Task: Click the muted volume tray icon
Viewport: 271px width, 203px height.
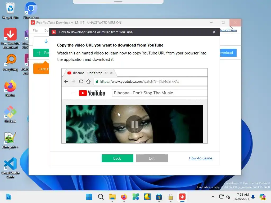Action: click(228, 197)
